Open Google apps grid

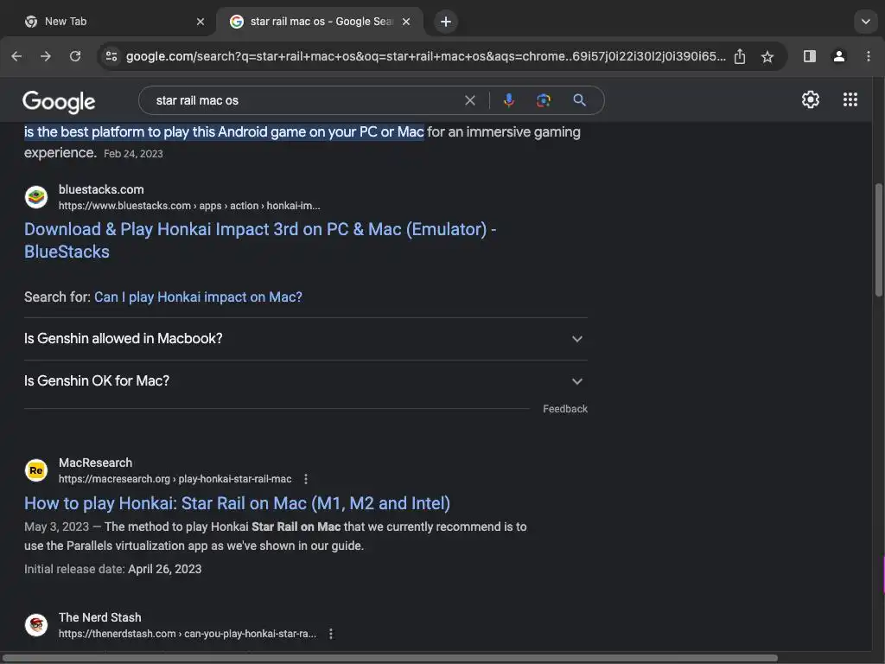[x=850, y=100]
